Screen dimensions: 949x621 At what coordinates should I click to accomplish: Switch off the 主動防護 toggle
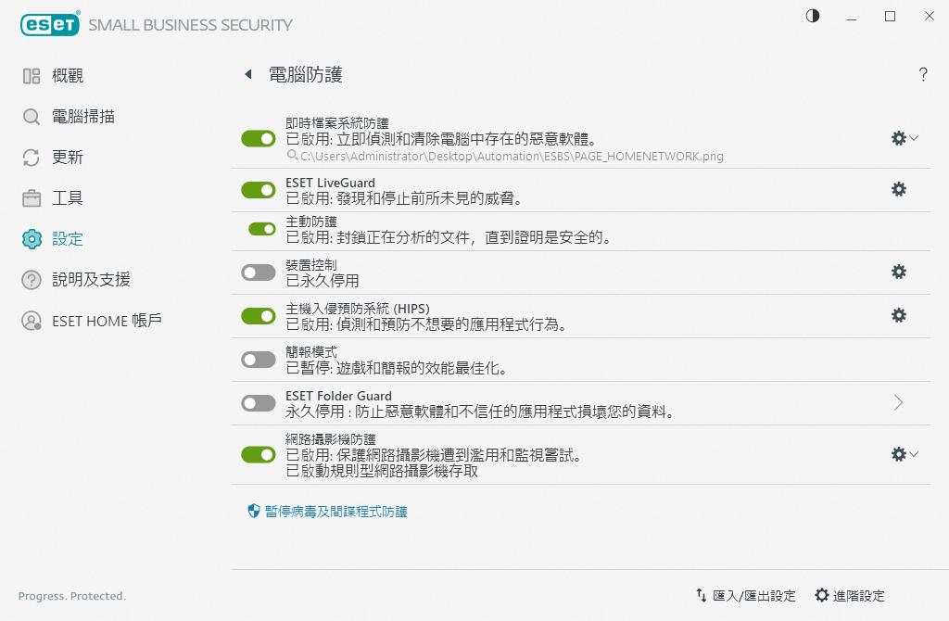click(262, 229)
